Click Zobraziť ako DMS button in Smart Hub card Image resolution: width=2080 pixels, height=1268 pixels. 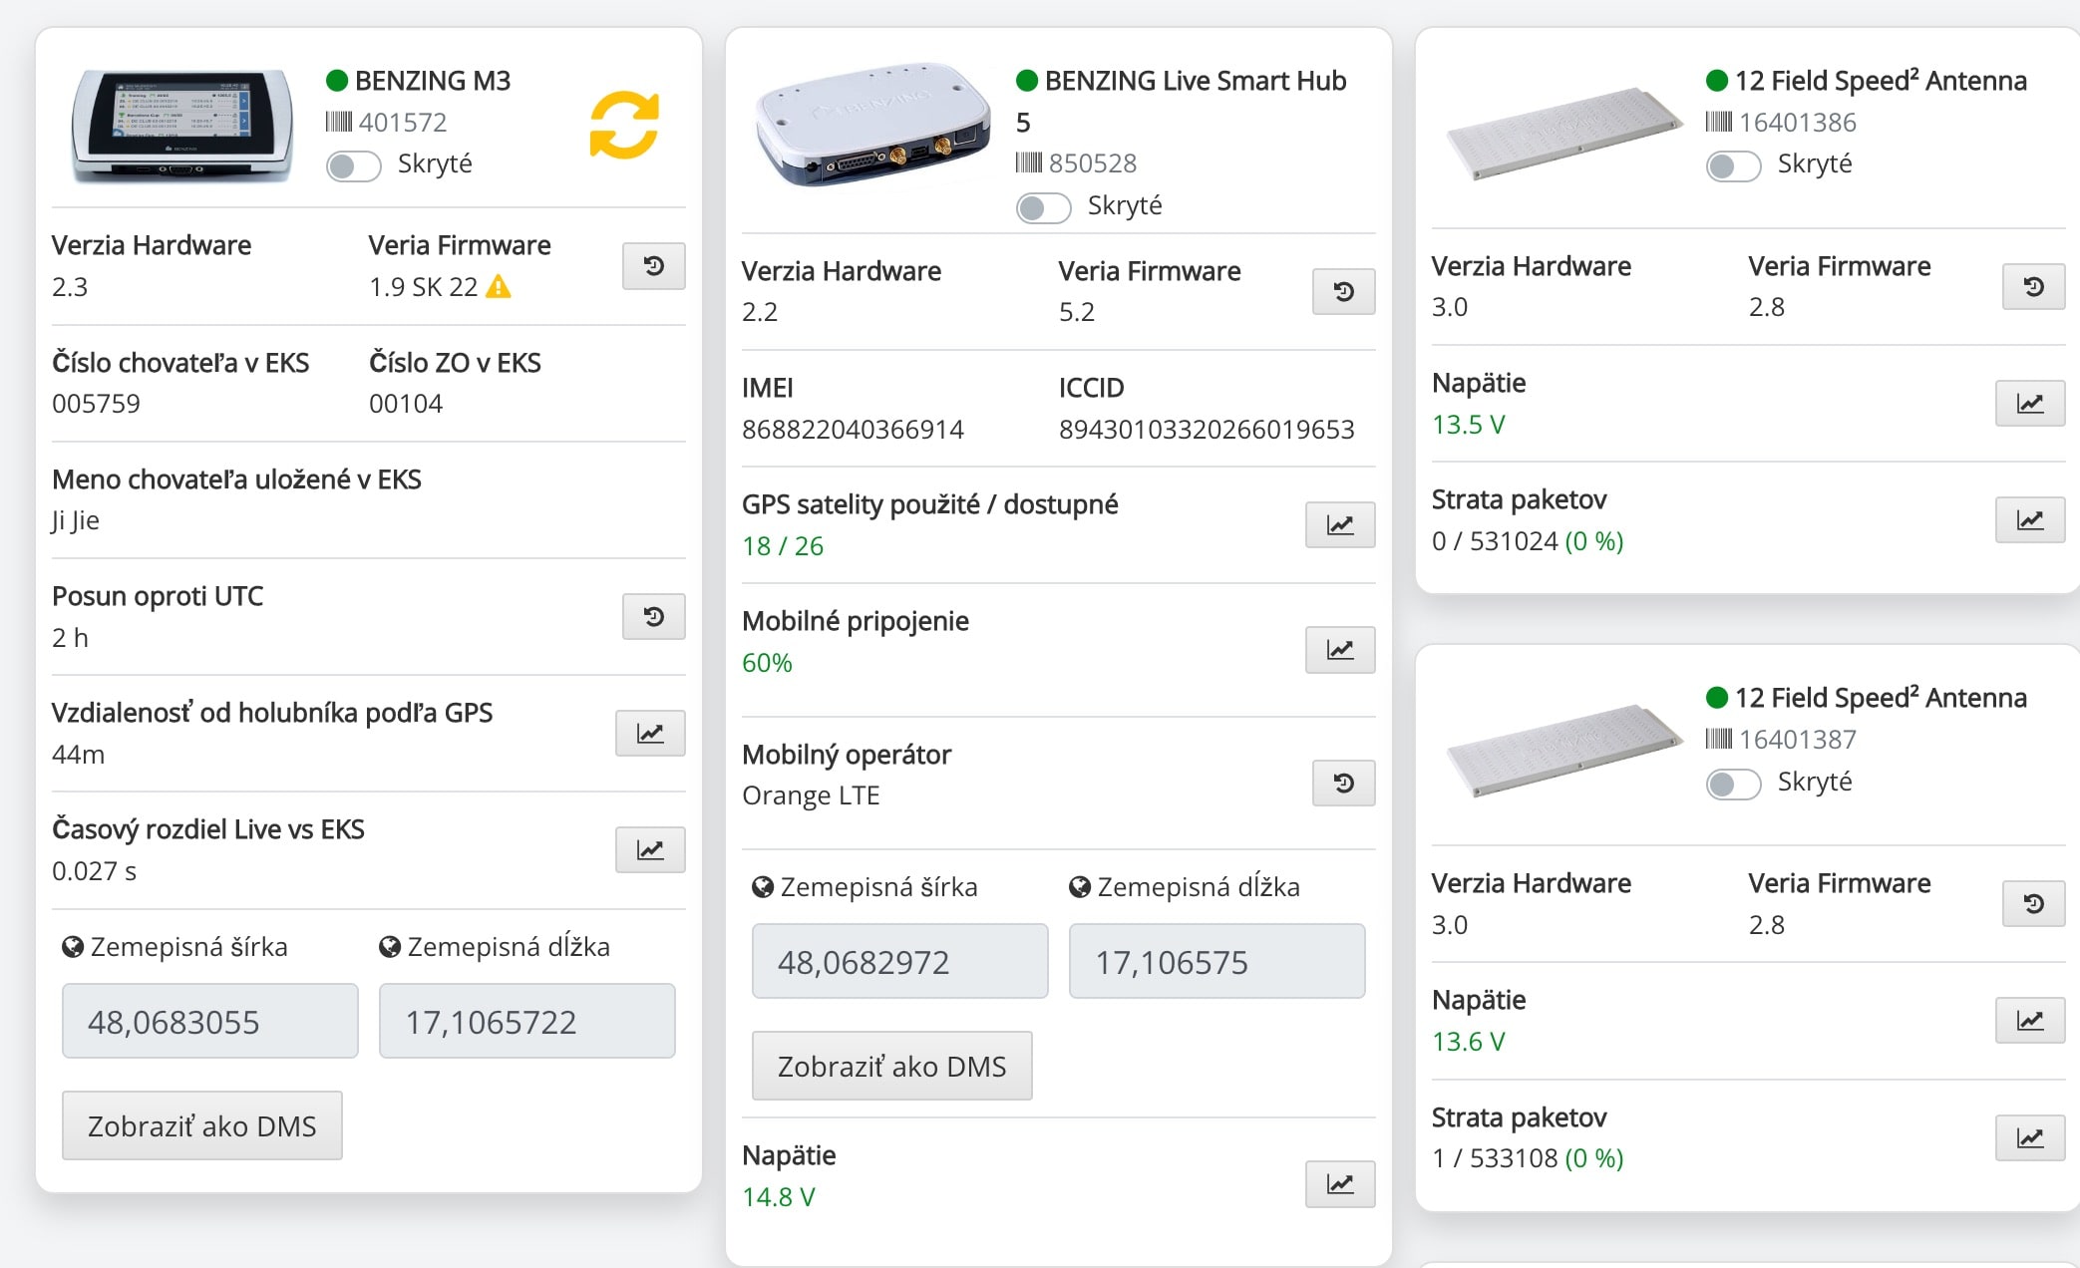(892, 1066)
